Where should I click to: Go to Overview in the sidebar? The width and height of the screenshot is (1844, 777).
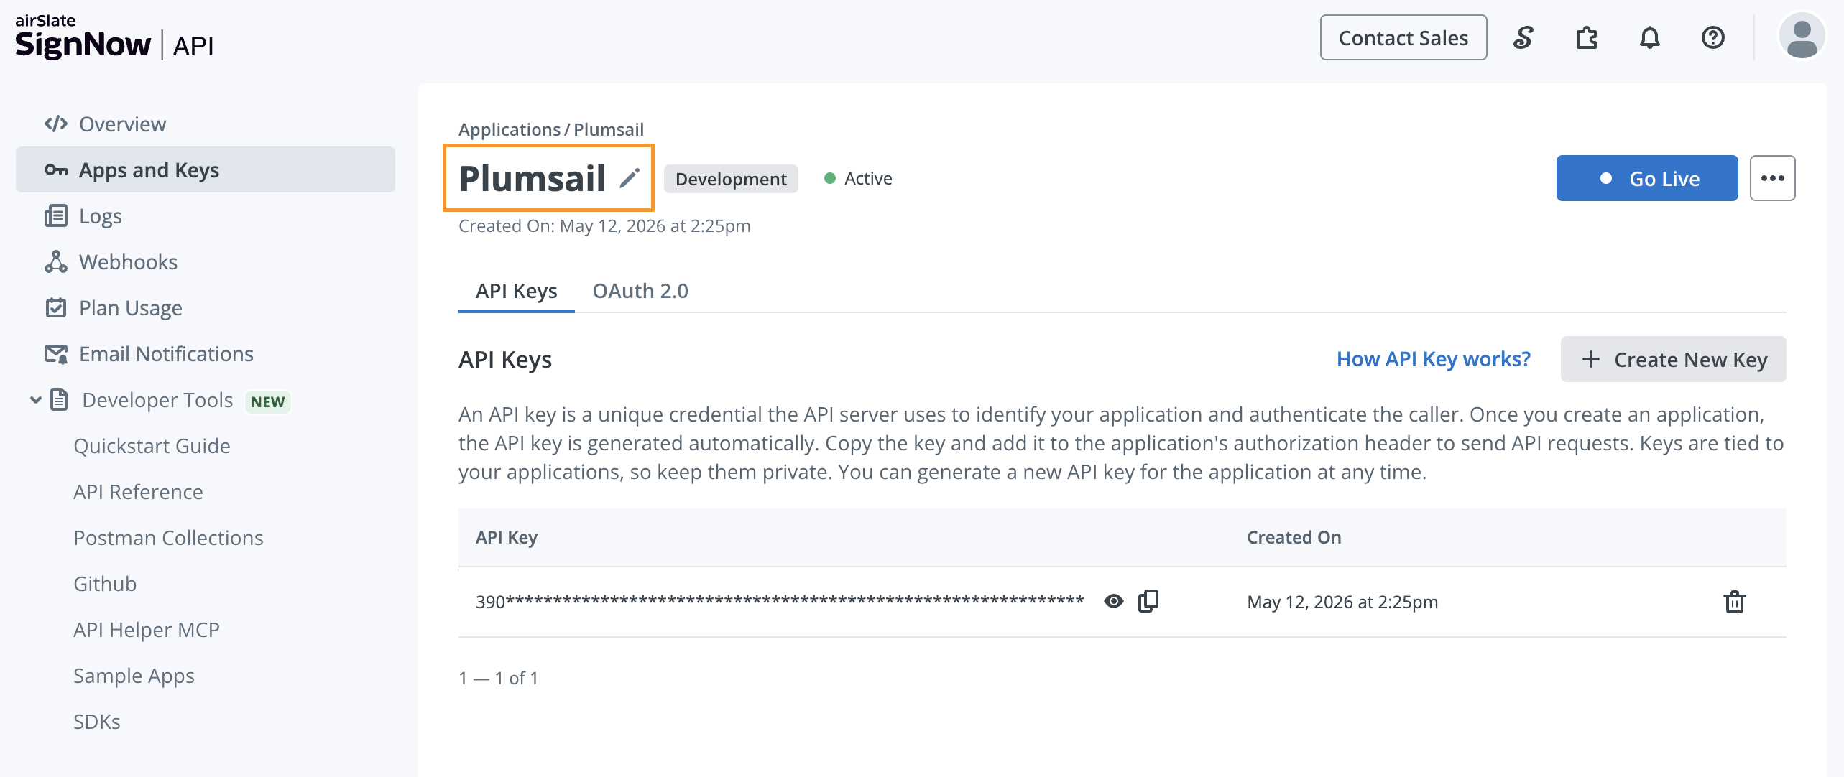(206, 124)
